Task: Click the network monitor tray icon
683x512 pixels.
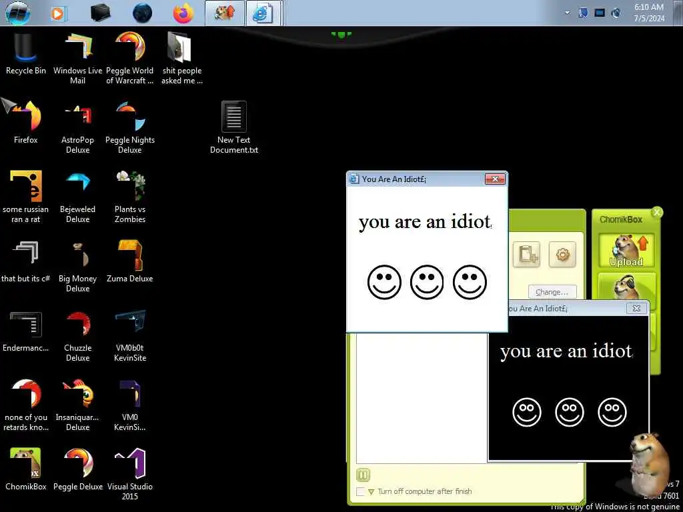Action: (600, 13)
